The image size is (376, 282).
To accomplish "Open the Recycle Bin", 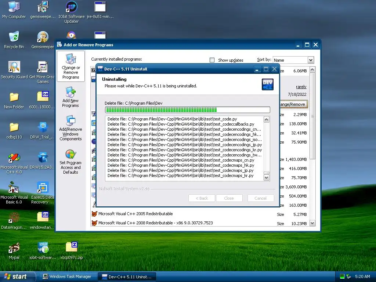I will pyautogui.click(x=14, y=40).
